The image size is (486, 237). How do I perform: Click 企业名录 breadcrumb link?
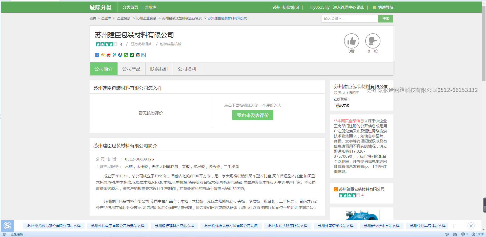coord(124,18)
